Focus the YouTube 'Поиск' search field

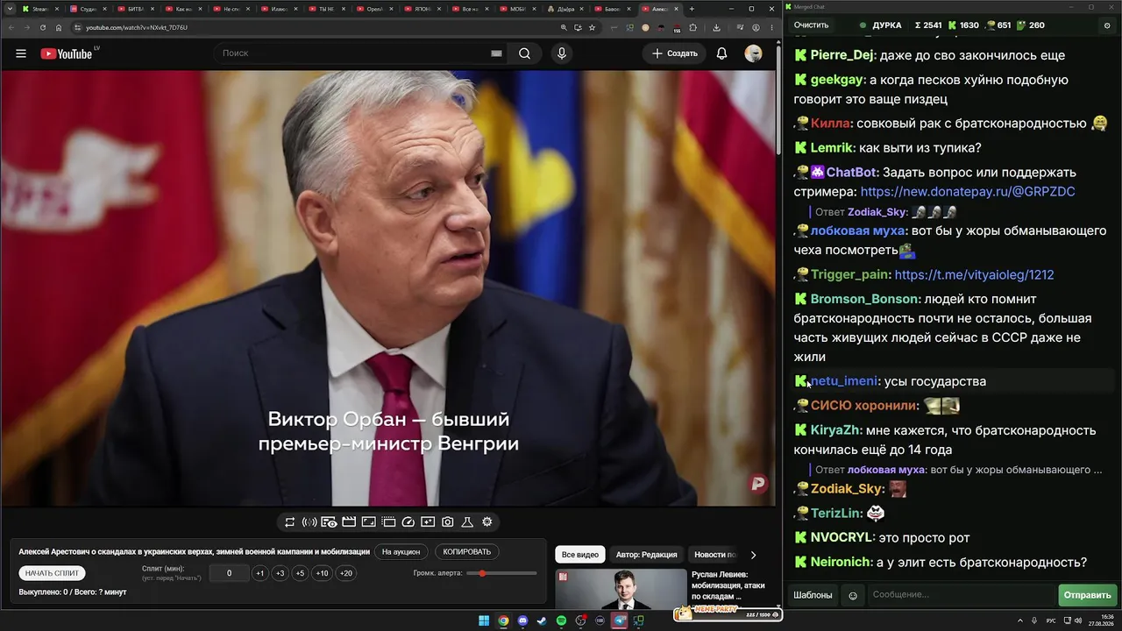(x=352, y=53)
